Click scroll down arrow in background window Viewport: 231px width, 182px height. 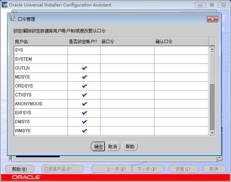[x=219, y=158]
